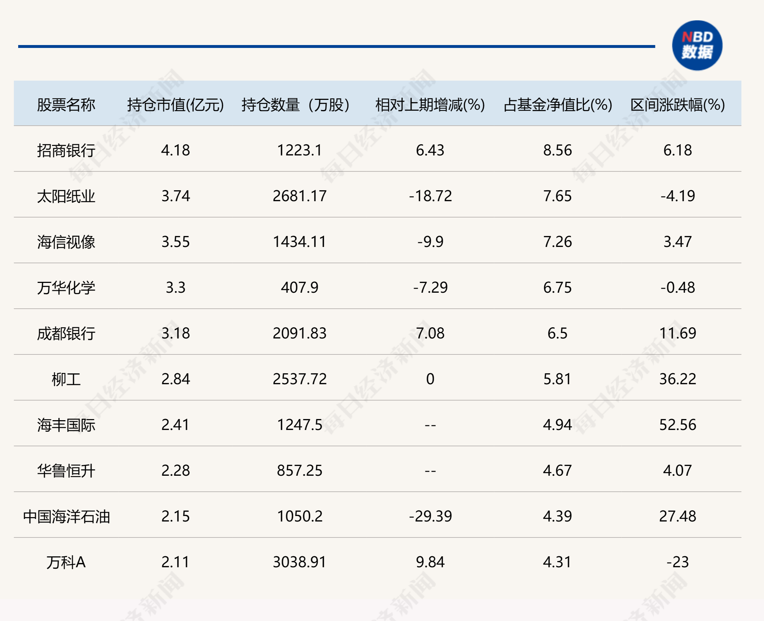Viewport: 764px width, 621px height.
Task: Select 海信视像 share count 1434.11
Action: (299, 242)
